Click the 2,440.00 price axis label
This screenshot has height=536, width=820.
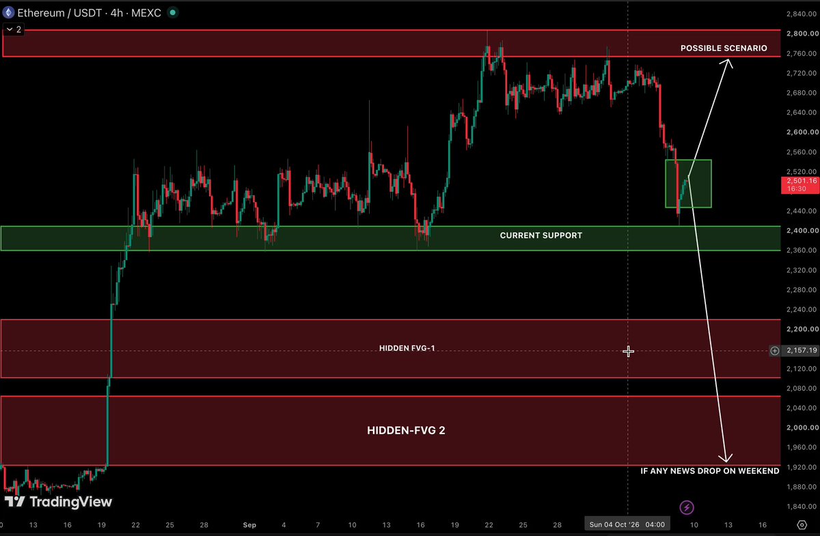point(802,211)
